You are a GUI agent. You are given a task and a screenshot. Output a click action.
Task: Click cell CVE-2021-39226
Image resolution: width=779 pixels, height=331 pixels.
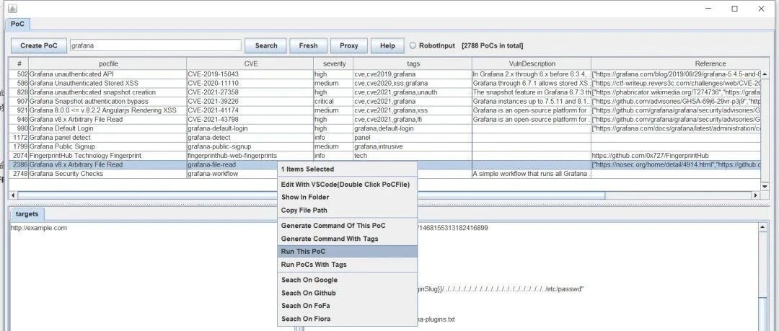point(250,101)
